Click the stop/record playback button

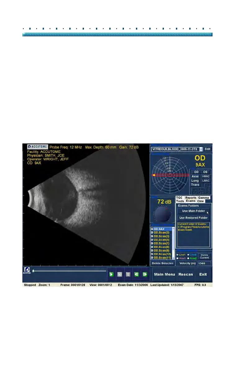tap(120, 274)
